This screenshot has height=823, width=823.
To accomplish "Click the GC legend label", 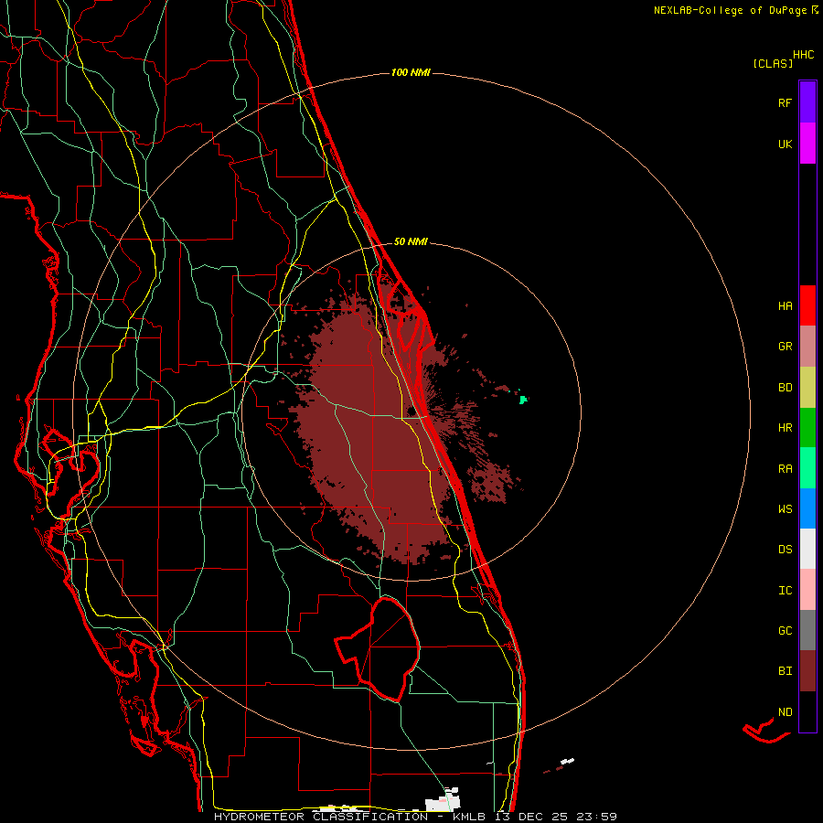I will [x=785, y=631].
